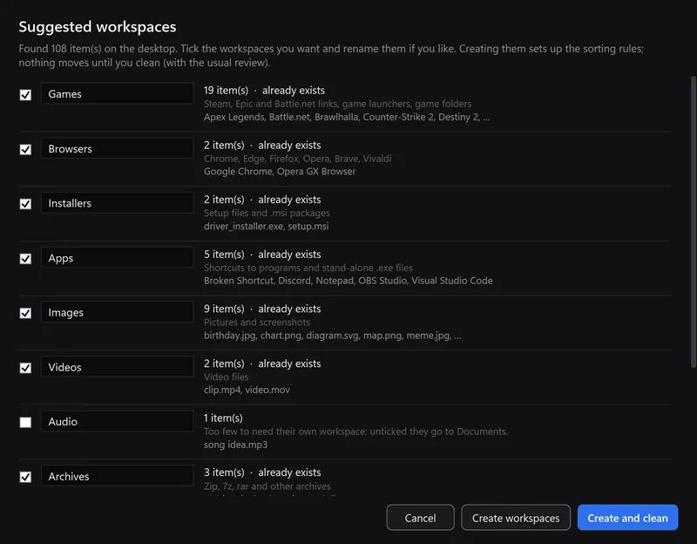This screenshot has width=697, height=544.
Task: Click the 'Setup files and .msi packages' description
Action: [x=267, y=213]
